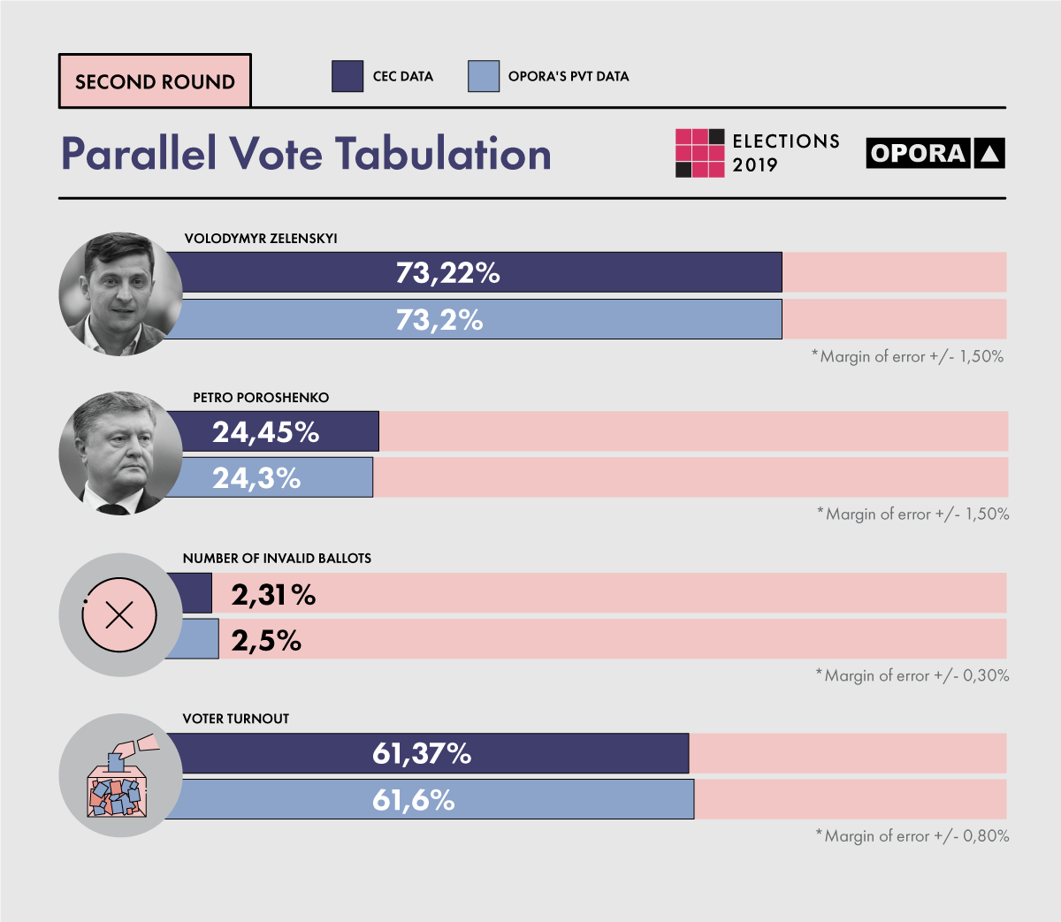
Task: Click the dark CEC DATA legend swatch
Action: [x=347, y=77]
